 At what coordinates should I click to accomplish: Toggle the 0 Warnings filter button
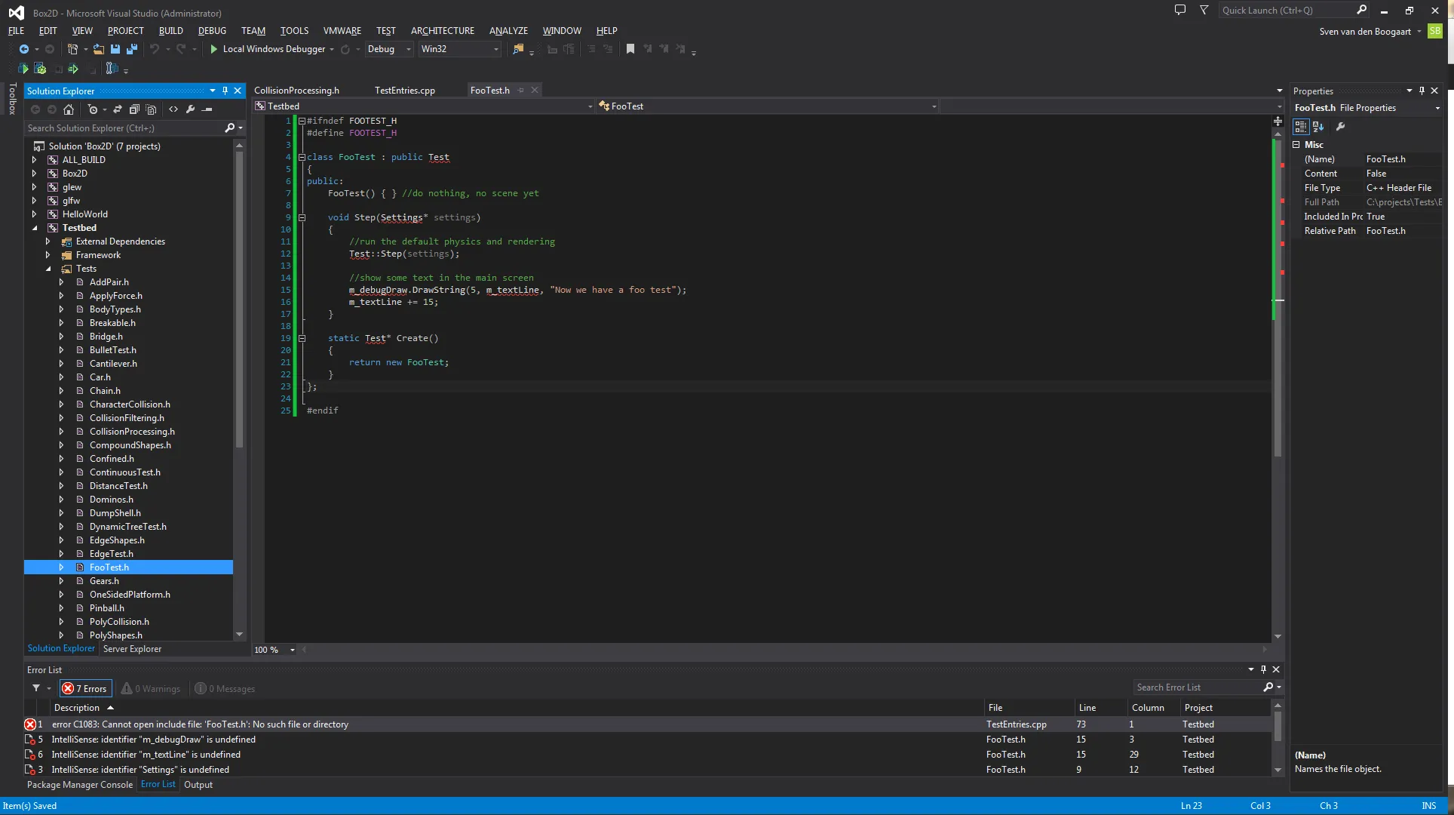(151, 688)
